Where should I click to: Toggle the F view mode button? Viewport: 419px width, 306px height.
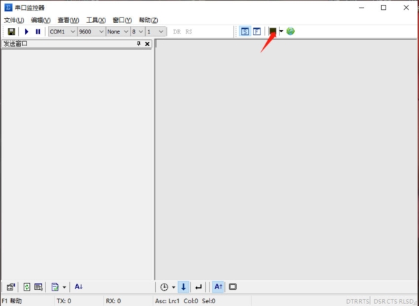(256, 31)
